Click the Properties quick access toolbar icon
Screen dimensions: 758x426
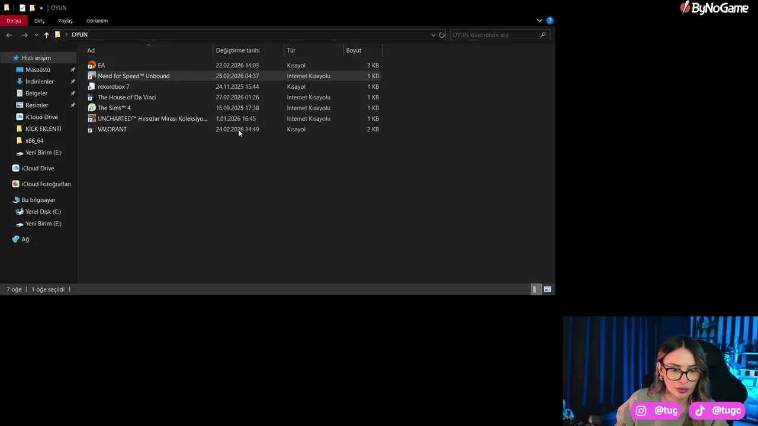coord(23,8)
